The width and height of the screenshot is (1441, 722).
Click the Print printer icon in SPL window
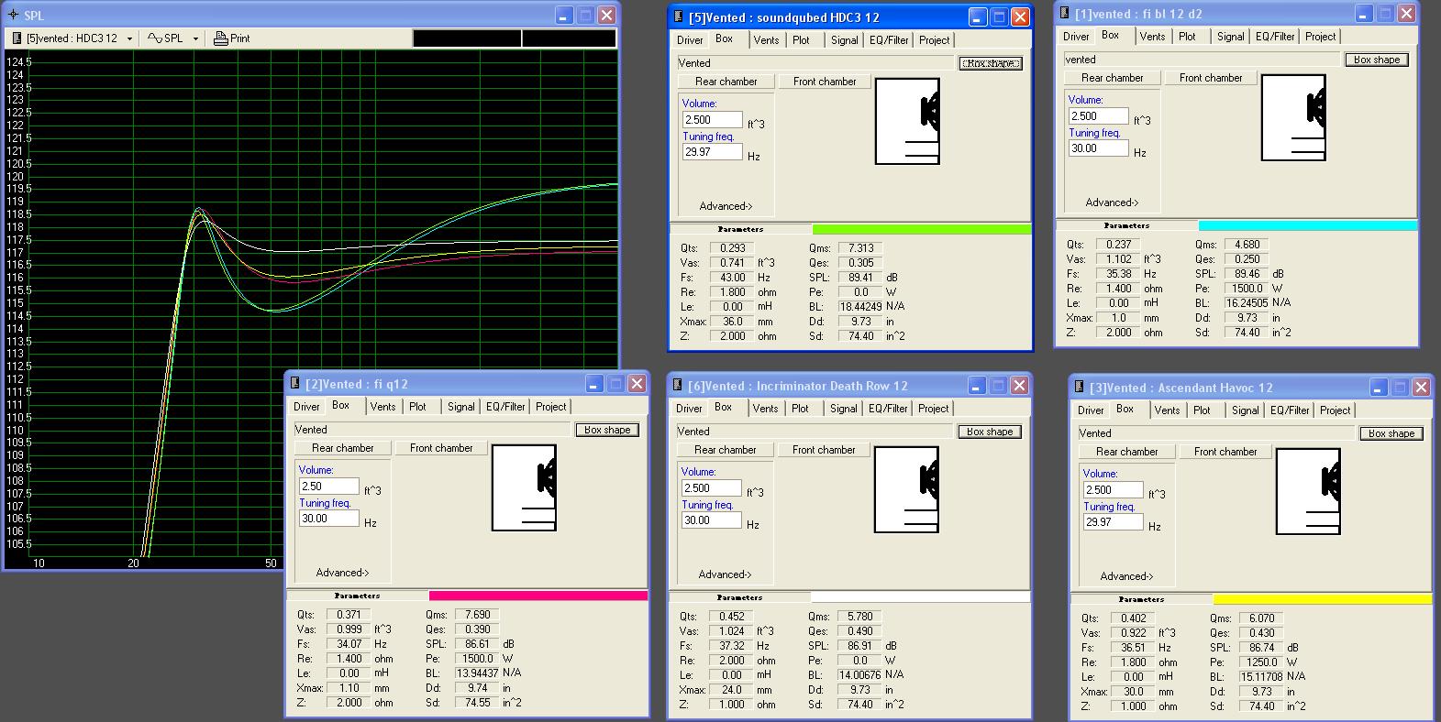click(x=220, y=38)
